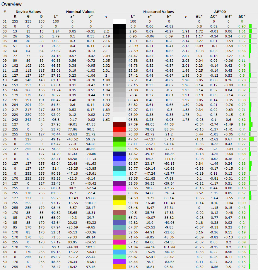258x270 pixels.
Task: Select the Nominal Values column group header
Action: [80, 12]
